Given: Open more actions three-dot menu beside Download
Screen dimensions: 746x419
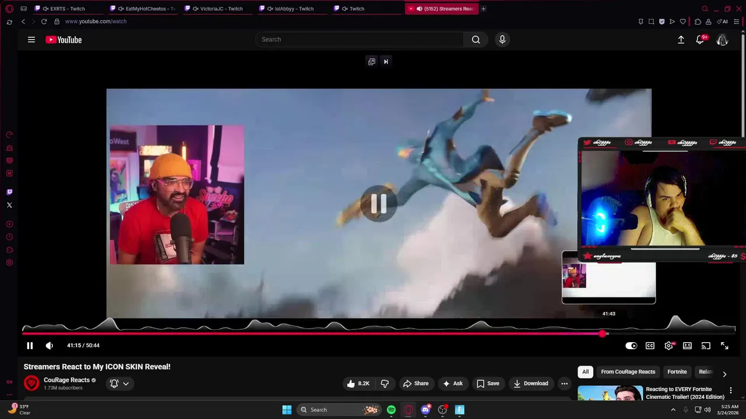Looking at the screenshot, I should [564, 384].
